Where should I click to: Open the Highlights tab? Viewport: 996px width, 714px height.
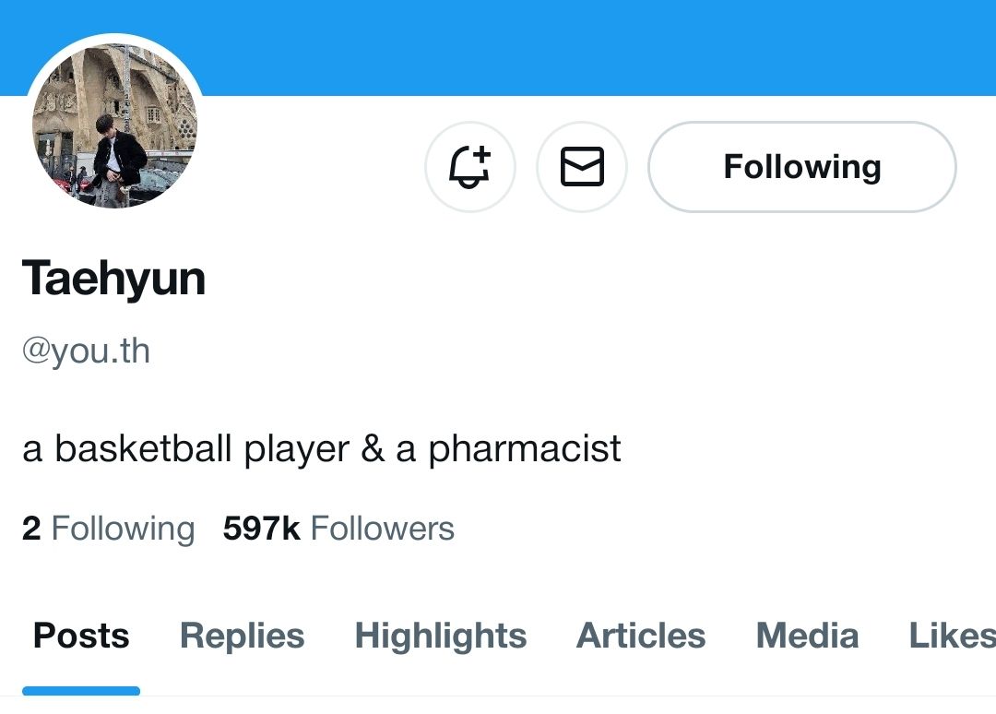440,636
